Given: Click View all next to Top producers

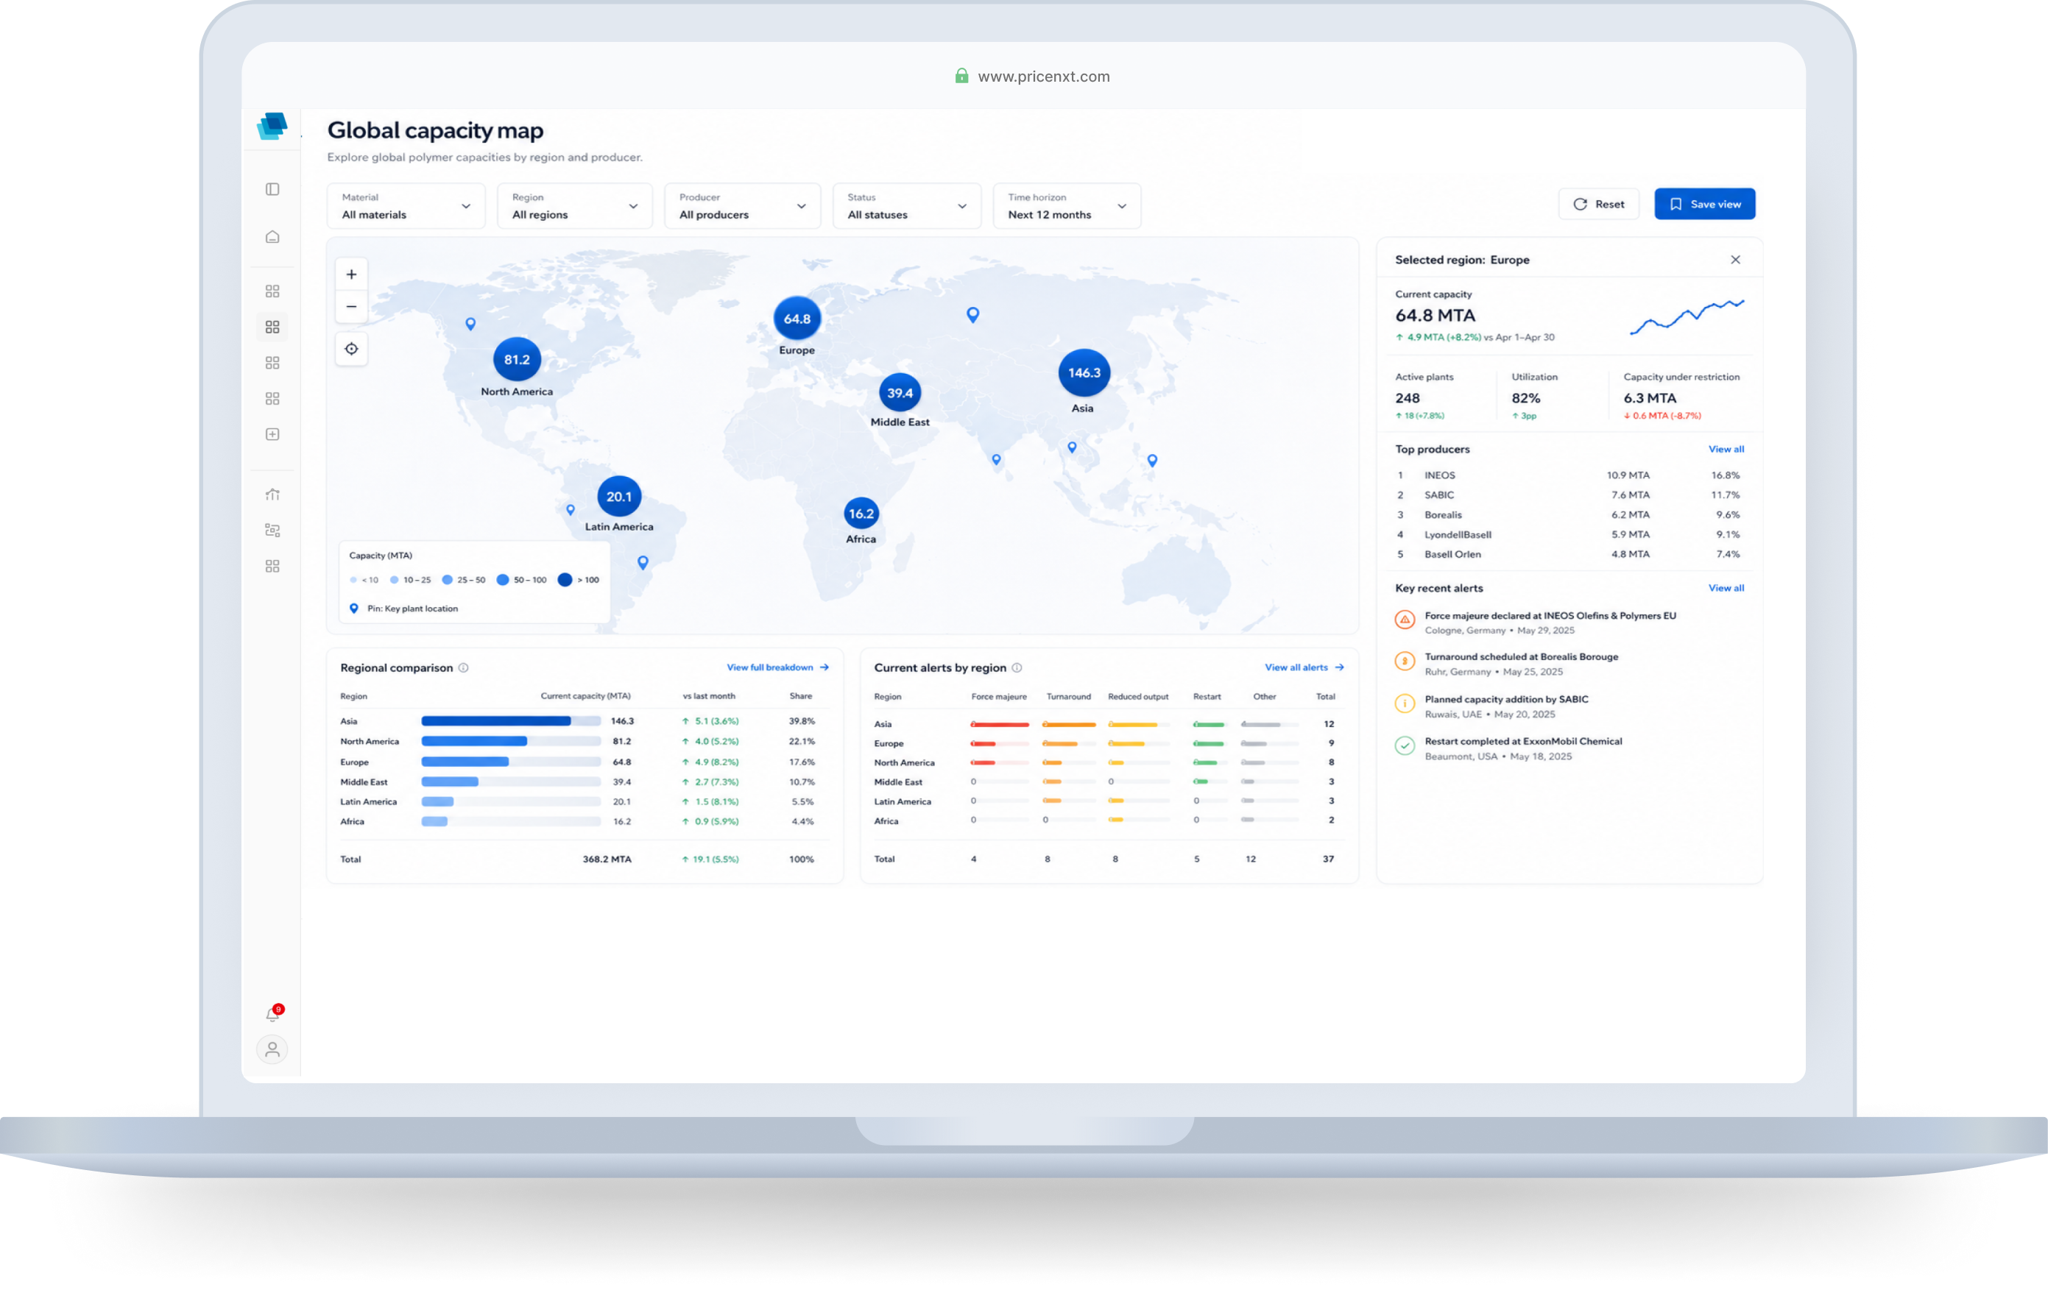Looking at the screenshot, I should [1726, 449].
